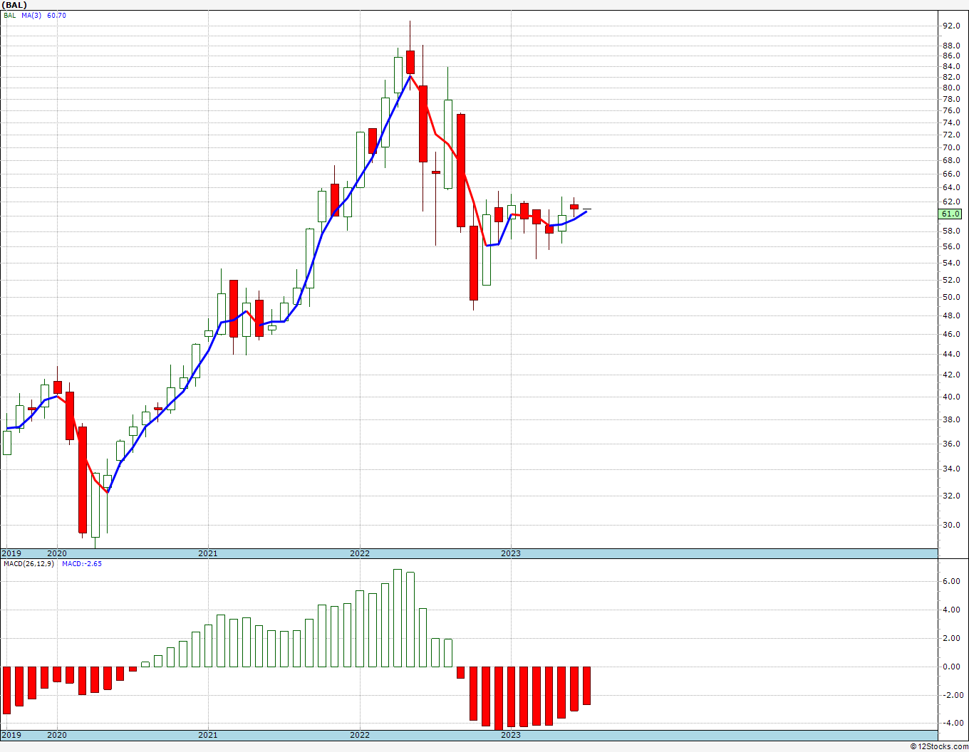Click the 72.0 price axis label
969x752 pixels.
(951, 135)
